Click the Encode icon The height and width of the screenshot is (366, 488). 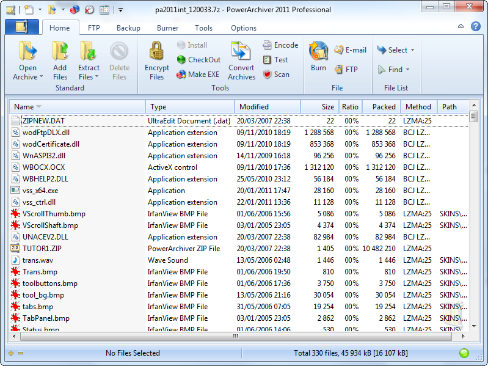267,45
